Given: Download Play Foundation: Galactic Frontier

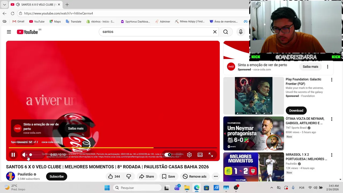Looking at the screenshot, I should 296,110.
